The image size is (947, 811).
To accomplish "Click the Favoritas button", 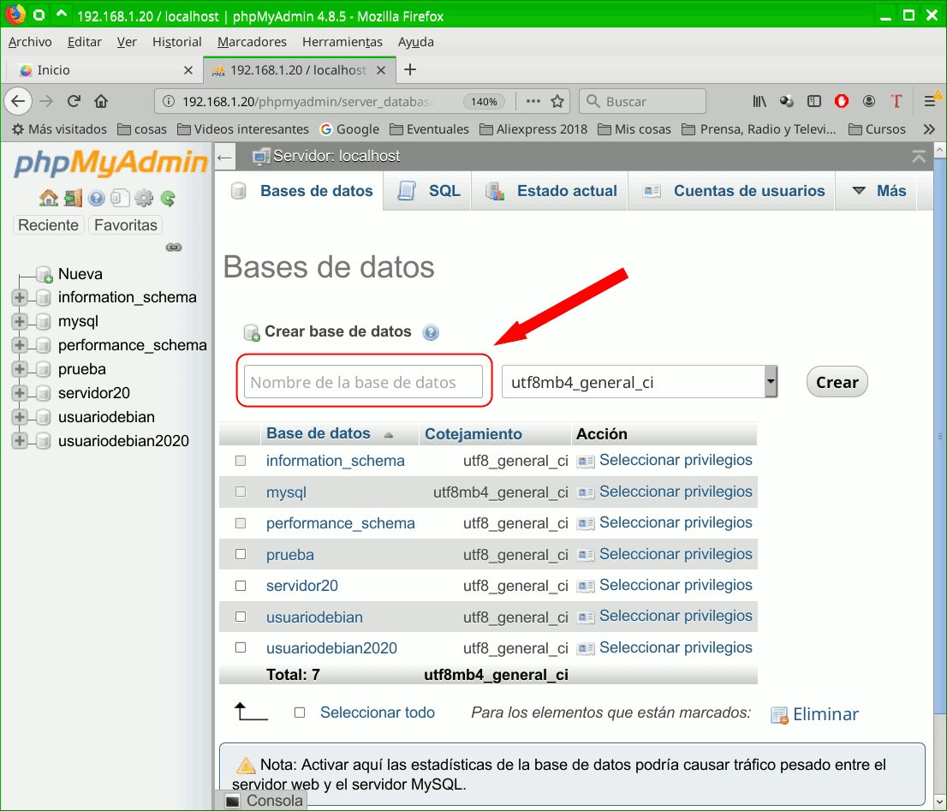I will click(126, 225).
